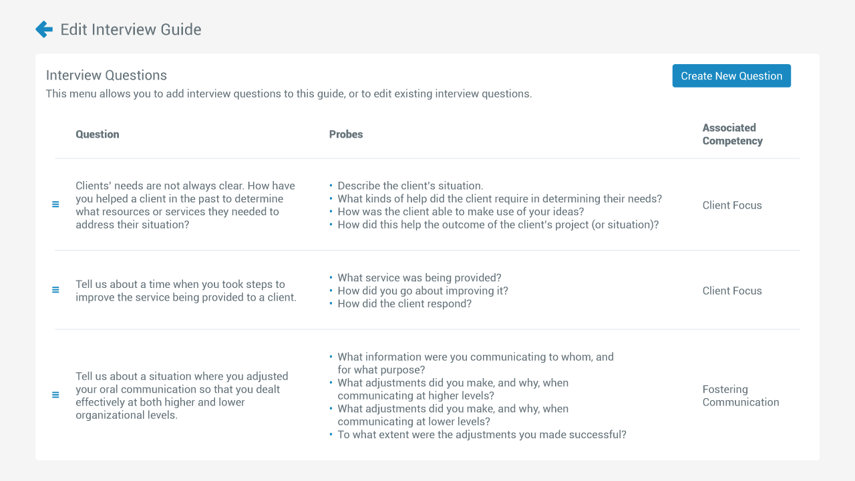Image resolution: width=855 pixels, height=481 pixels.
Task: Open the question about adjusting oral communication
Action: click(x=182, y=395)
